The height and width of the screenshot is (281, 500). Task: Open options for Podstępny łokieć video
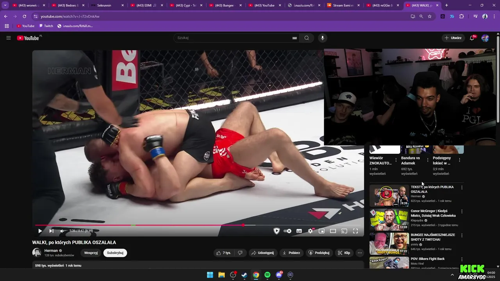click(459, 160)
